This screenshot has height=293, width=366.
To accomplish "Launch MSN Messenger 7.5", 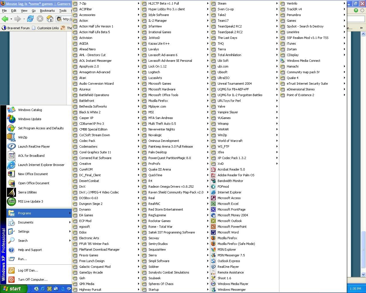I will [244, 255].
